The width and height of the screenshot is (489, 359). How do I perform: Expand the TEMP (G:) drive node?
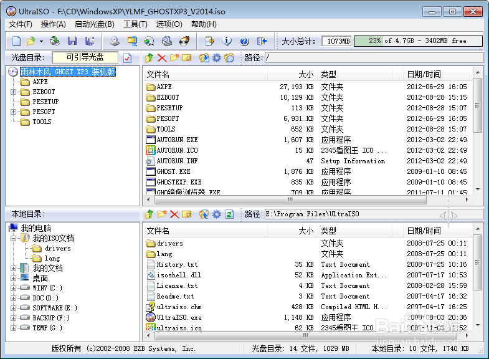pyautogui.click(x=14, y=328)
